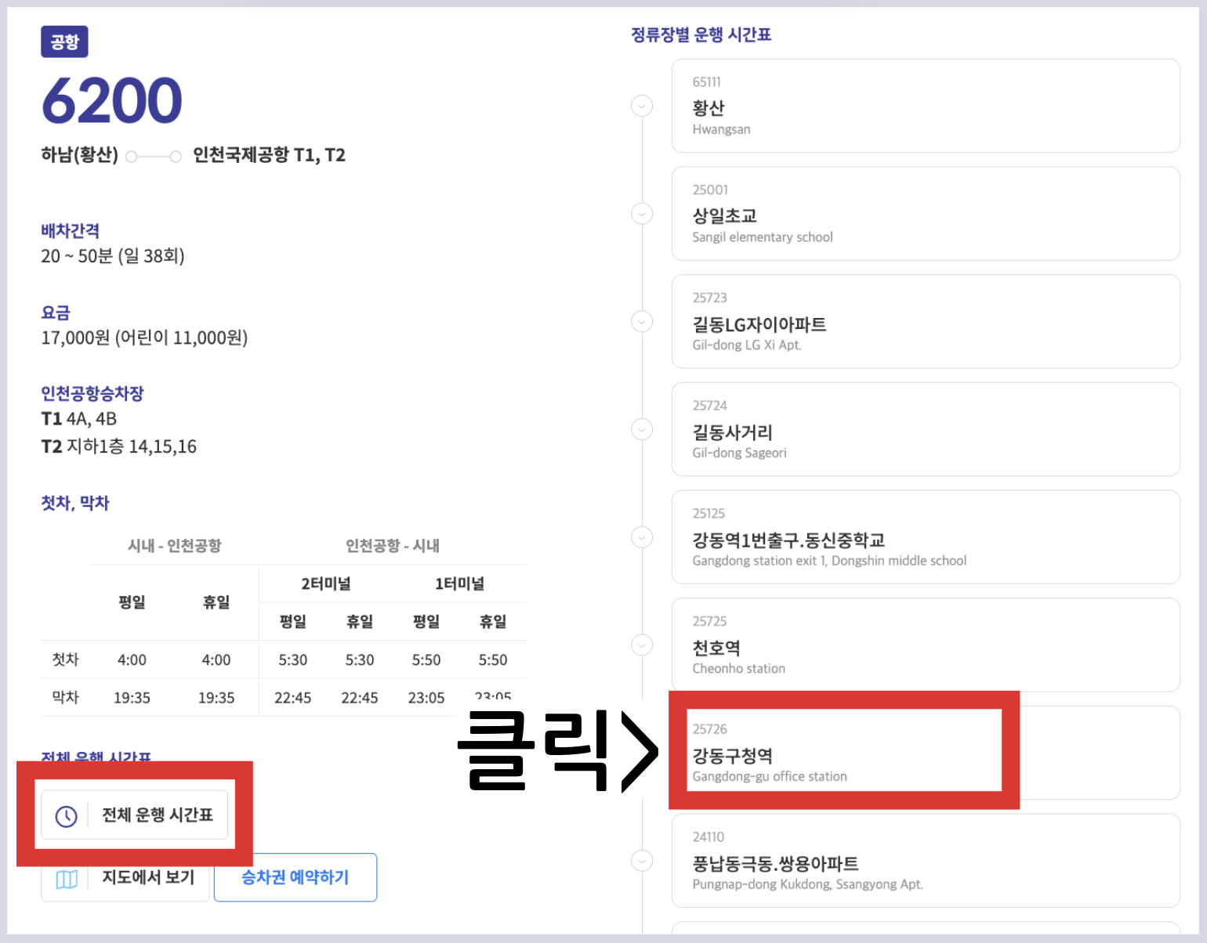The height and width of the screenshot is (943, 1207).
Task: Click the weekday first bus time 4:00
Action: pos(132,659)
